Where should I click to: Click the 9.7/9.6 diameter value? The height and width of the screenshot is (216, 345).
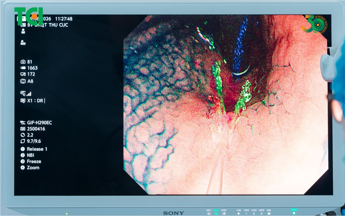tap(34, 141)
